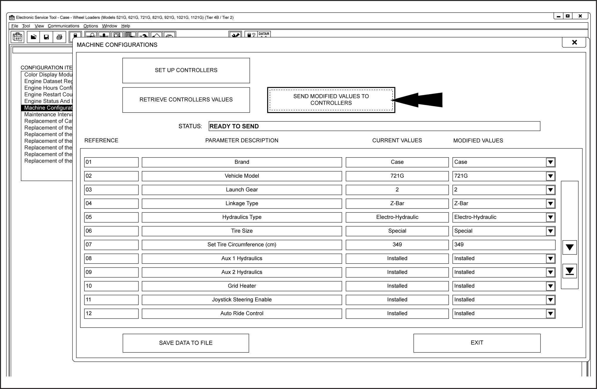Screen dimensions: 597x389
Task: Click the EST toolbox icon in toolbar
Action: tap(18, 37)
